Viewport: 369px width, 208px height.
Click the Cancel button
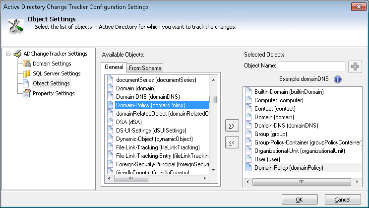click(x=343, y=200)
